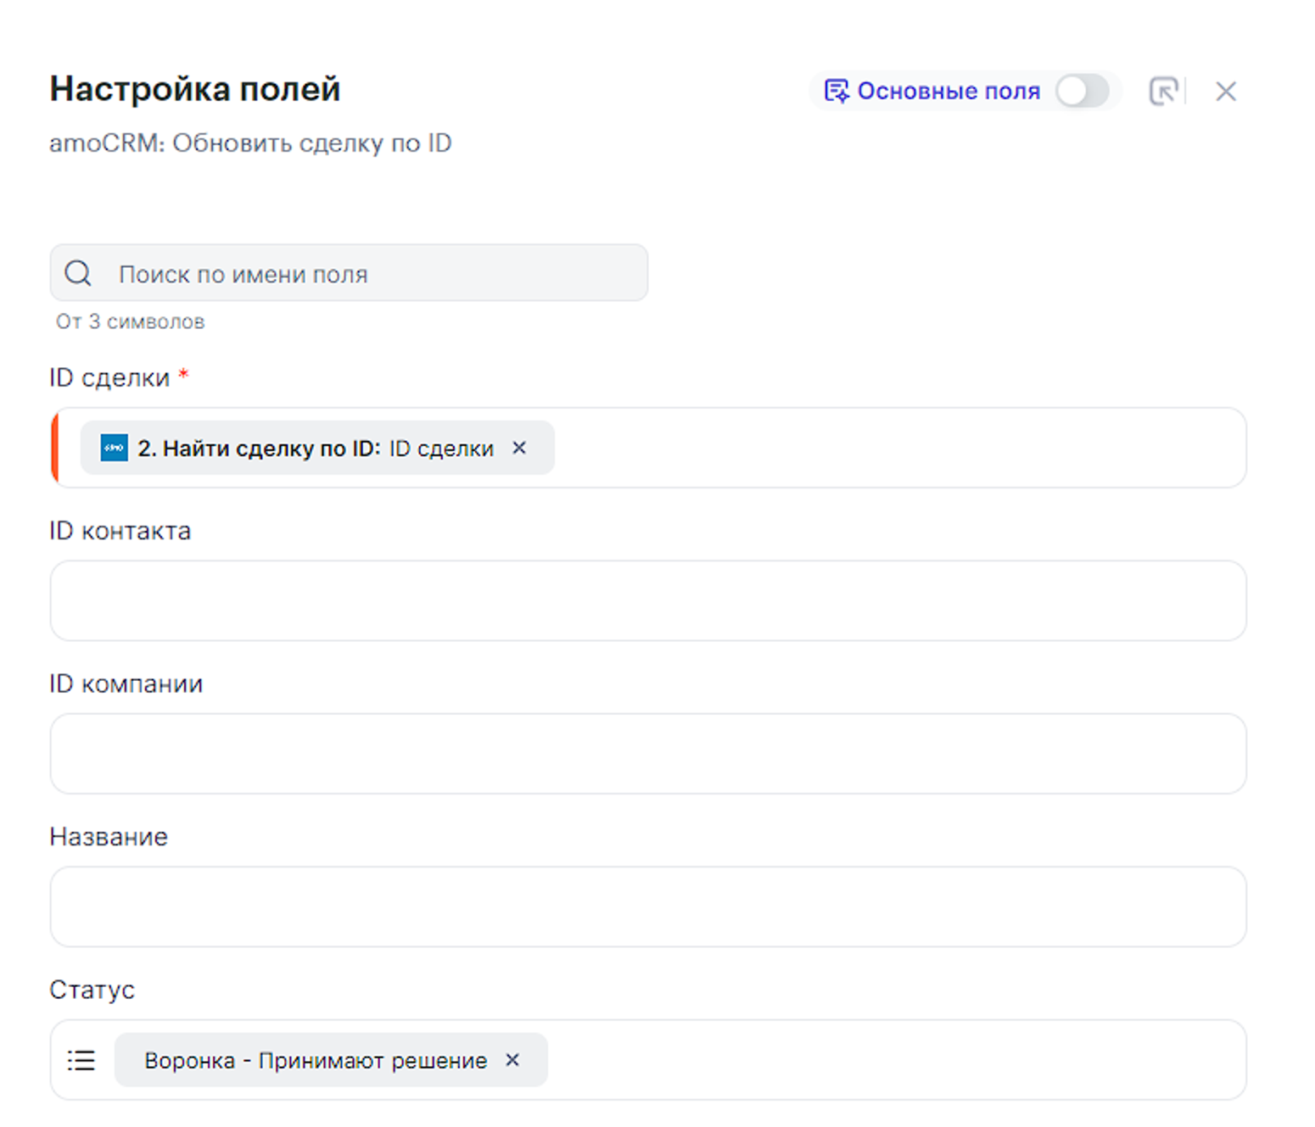Click the Основные поля label text
The image size is (1315, 1127).
point(948,91)
